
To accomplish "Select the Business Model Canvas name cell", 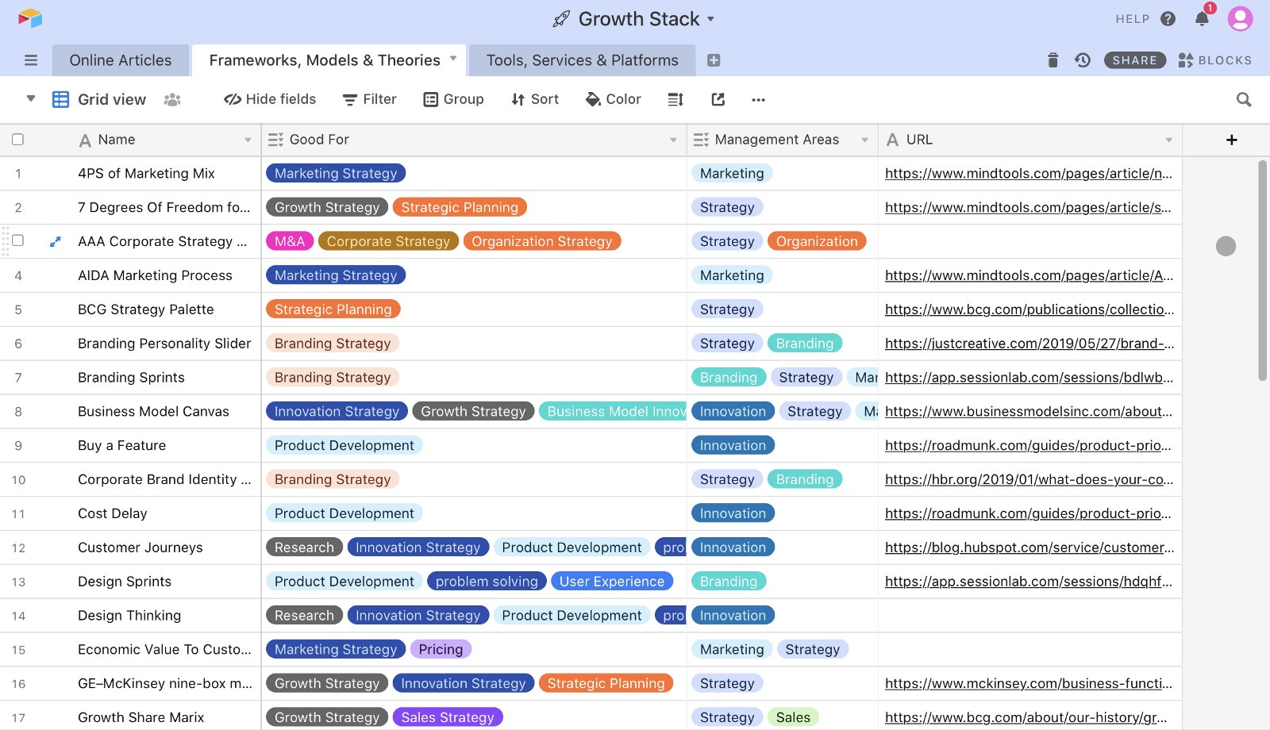I will pos(153,412).
